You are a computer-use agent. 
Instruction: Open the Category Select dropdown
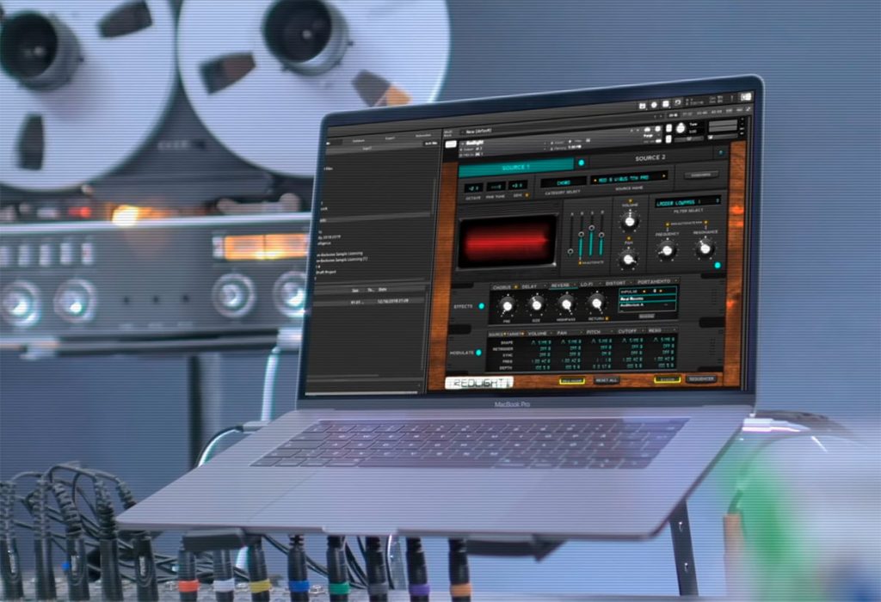point(564,182)
